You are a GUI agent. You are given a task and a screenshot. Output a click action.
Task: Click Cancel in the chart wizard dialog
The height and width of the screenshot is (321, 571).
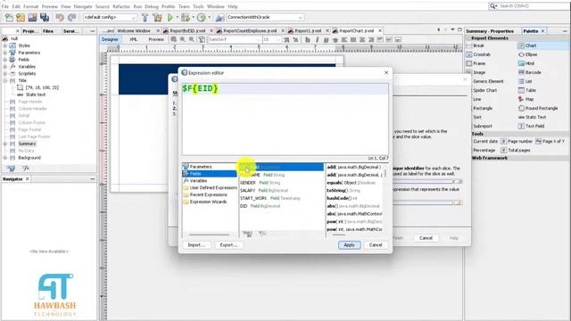point(426,238)
